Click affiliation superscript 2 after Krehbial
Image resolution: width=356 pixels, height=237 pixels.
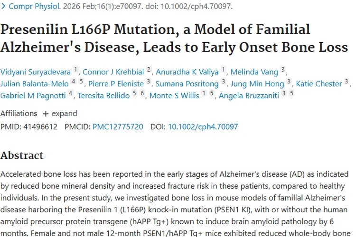[149, 70]
